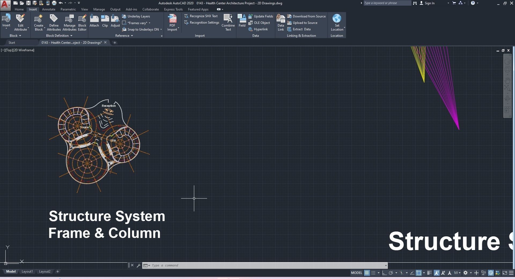Screen dimensions: 515x279
Task: Open the annotation scale 1:1 dropdown
Action: (457, 273)
